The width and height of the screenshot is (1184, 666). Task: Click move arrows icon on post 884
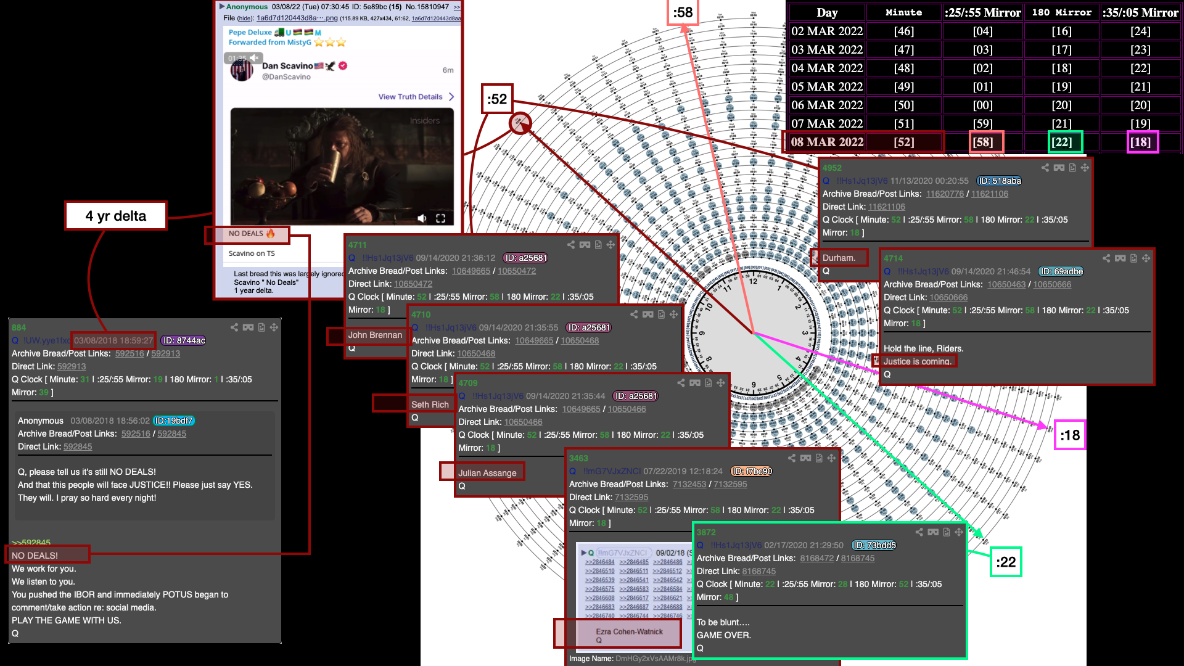pyautogui.click(x=274, y=327)
